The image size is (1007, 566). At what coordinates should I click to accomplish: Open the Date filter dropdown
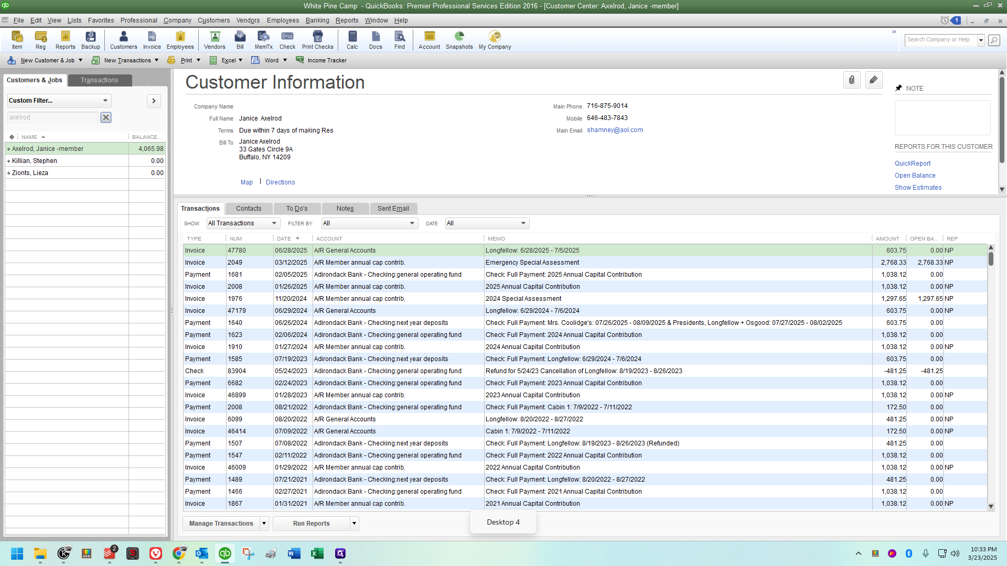pos(487,223)
